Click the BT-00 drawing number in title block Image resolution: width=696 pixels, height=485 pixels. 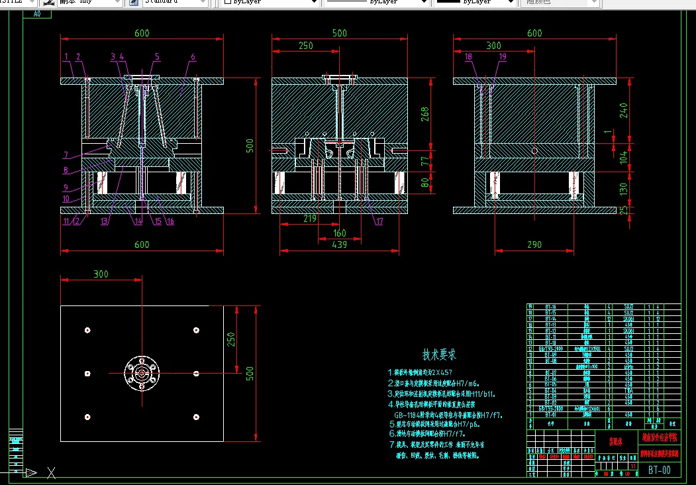659,470
